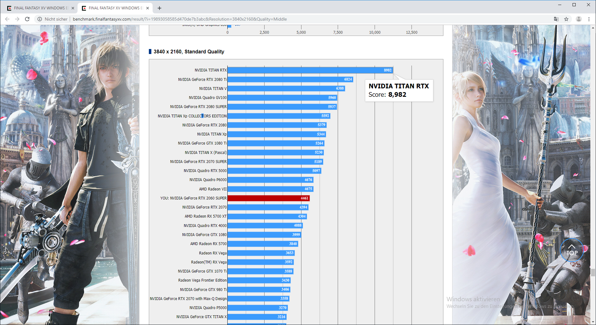Select the second Final Fantasy XV tab
596x325 pixels.
[115, 8]
